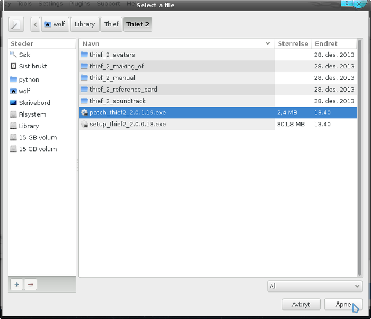
Task: Open the All file type filter dropdown
Action: pos(315,286)
